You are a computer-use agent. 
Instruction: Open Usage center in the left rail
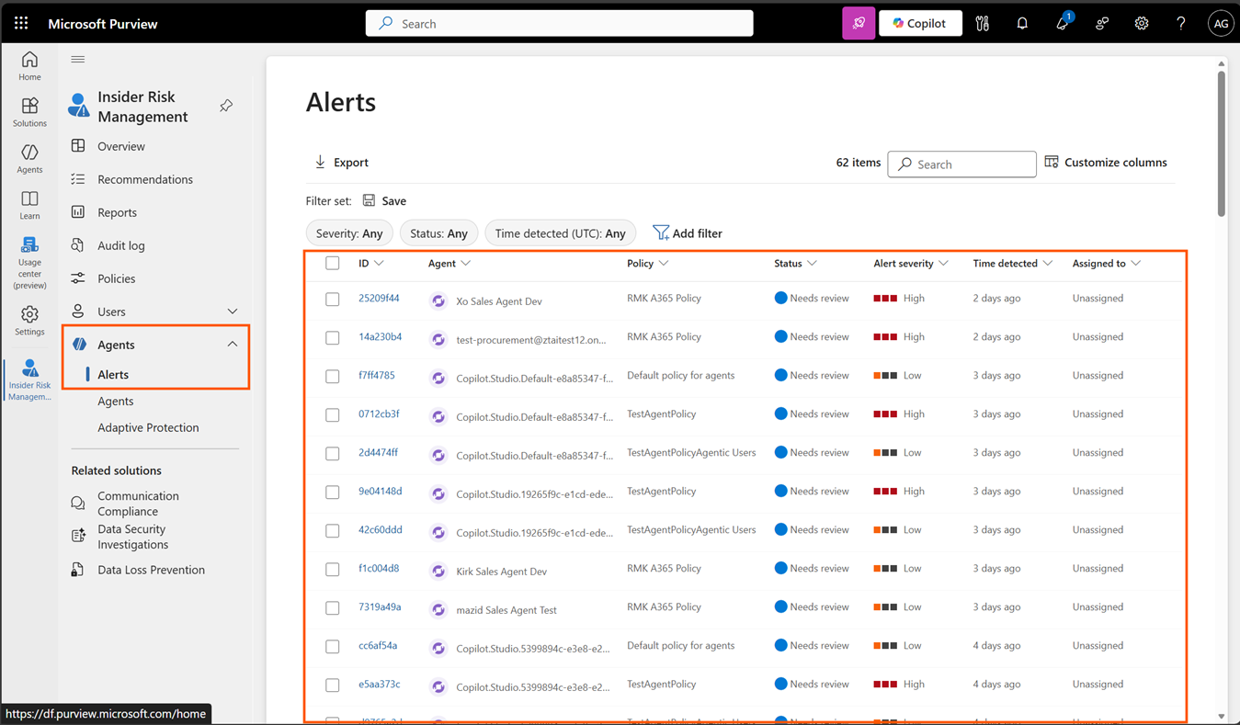29,263
